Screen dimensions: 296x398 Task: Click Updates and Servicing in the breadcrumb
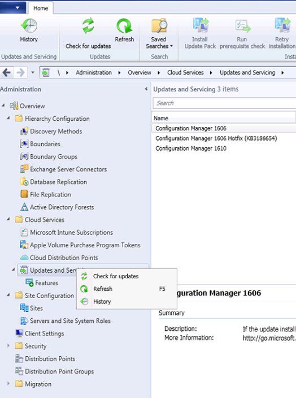point(247,73)
